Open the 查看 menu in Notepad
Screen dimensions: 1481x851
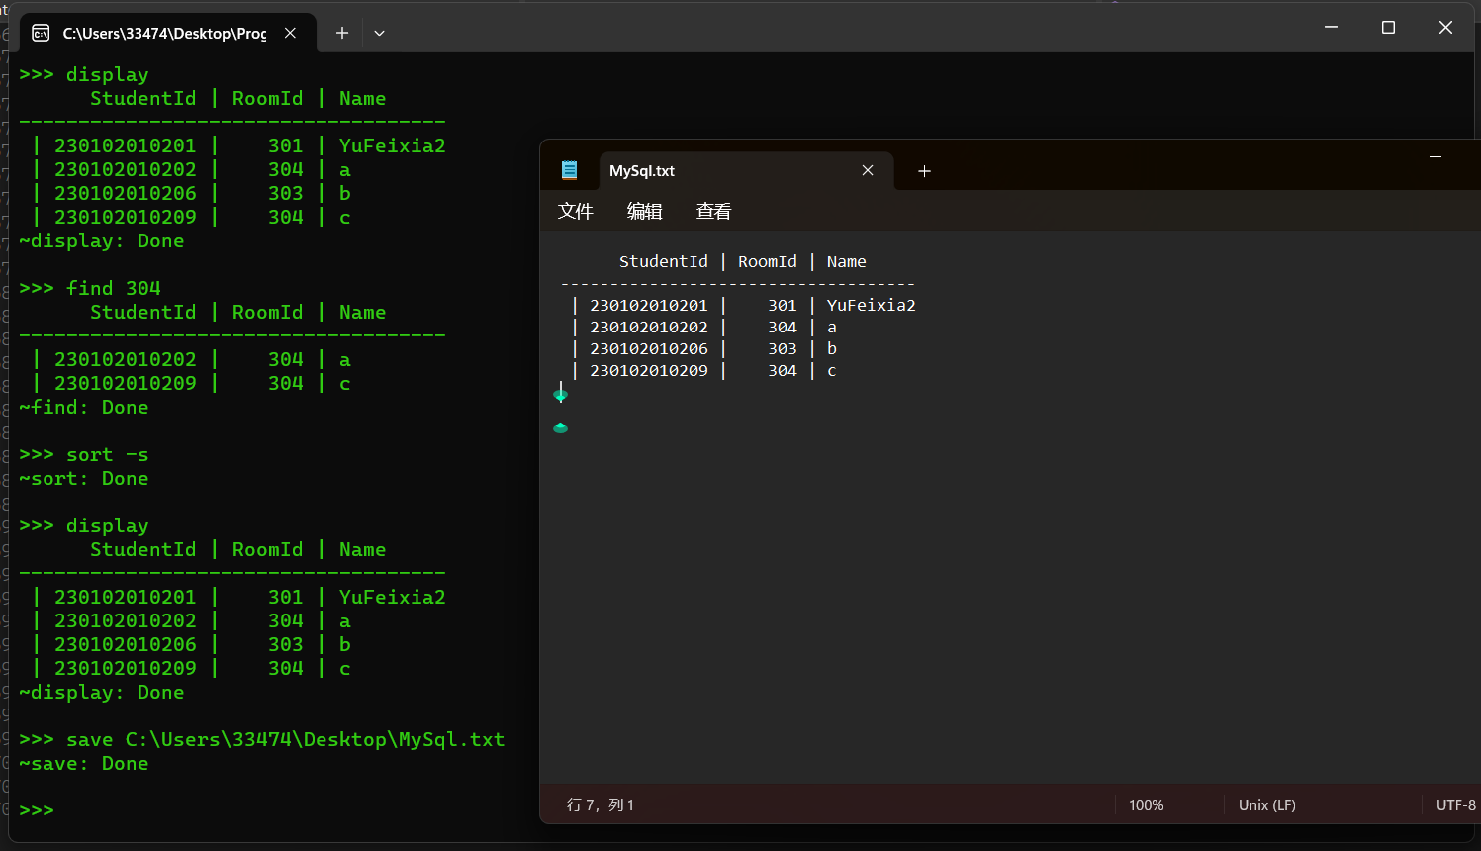[x=713, y=211]
